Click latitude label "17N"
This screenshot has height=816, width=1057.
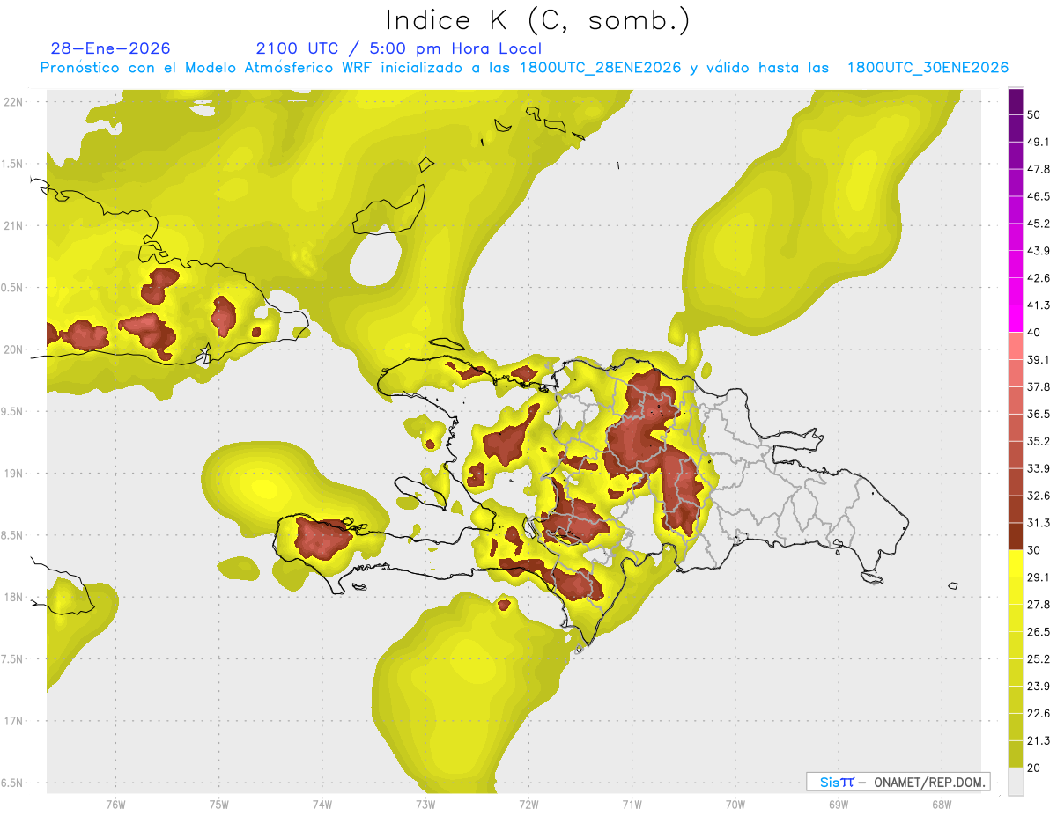[x=13, y=721]
